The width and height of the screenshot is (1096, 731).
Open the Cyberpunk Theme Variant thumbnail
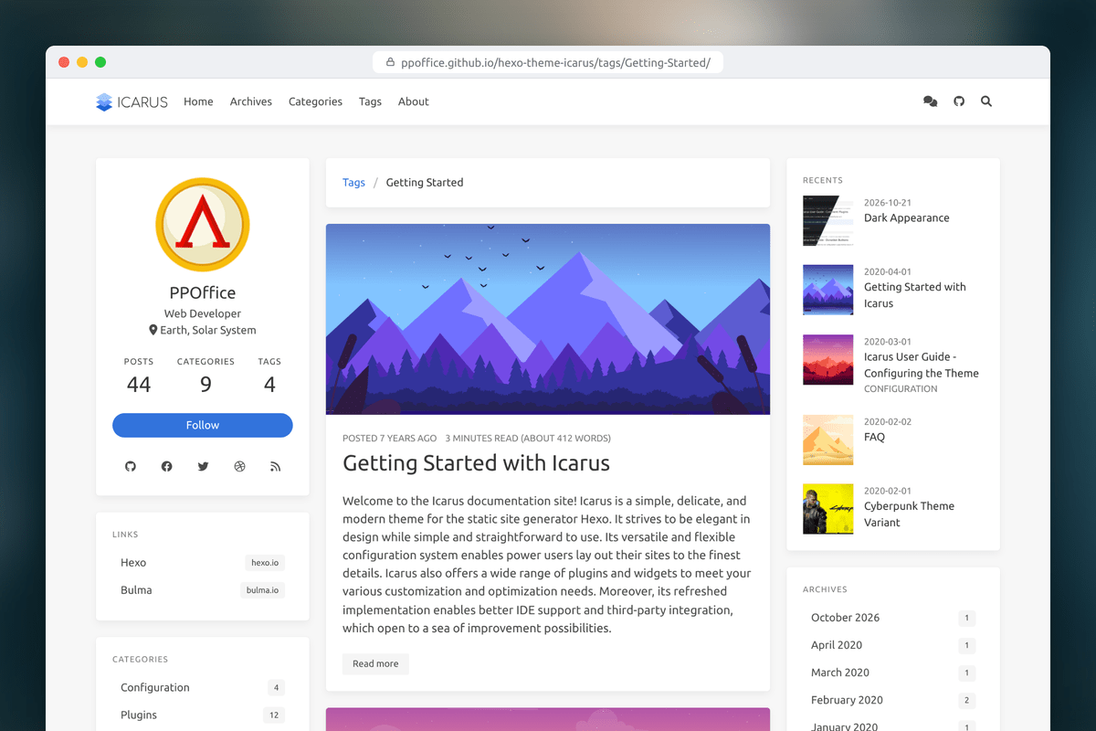(x=828, y=509)
